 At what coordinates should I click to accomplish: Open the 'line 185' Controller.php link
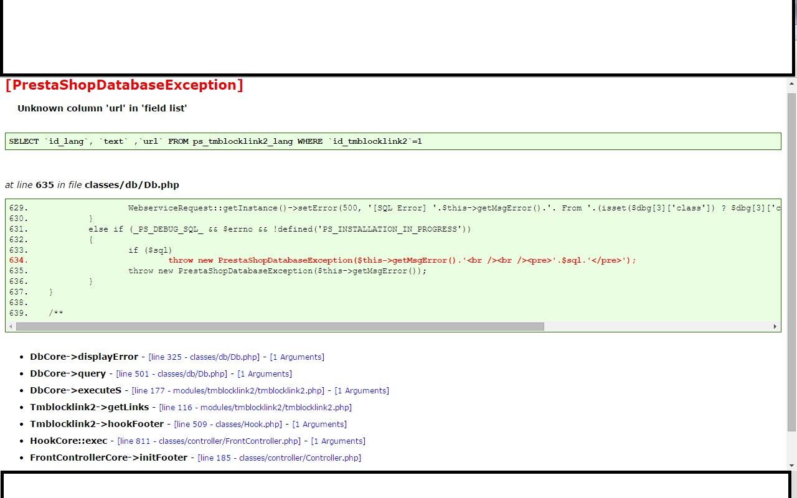[280, 458]
